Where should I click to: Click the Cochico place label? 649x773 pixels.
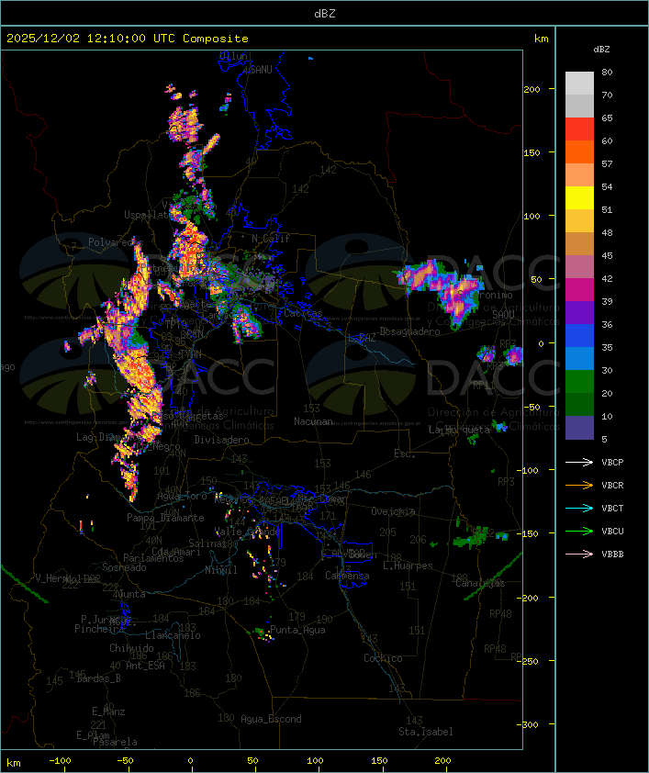(383, 658)
